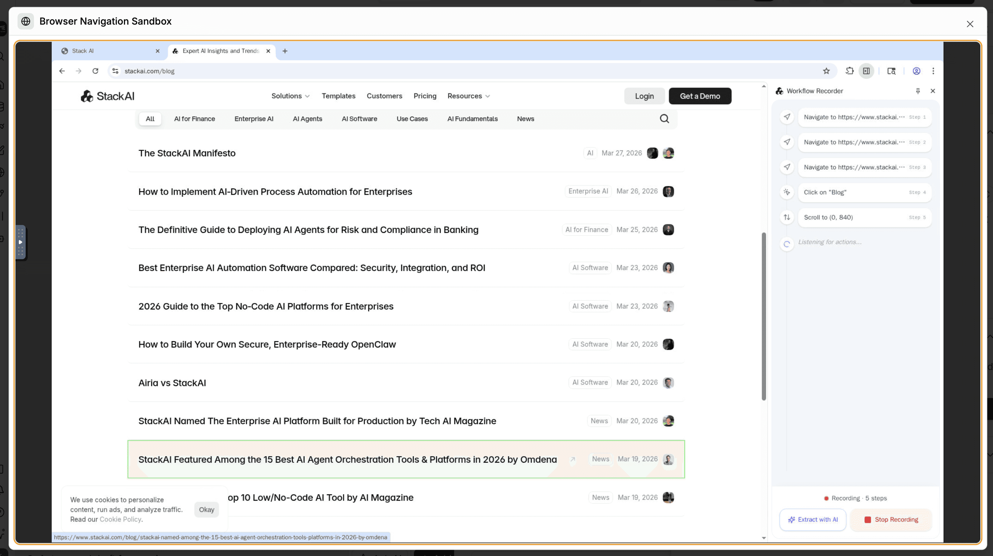
Task: Toggle the browser side panel icon
Action: [866, 71]
